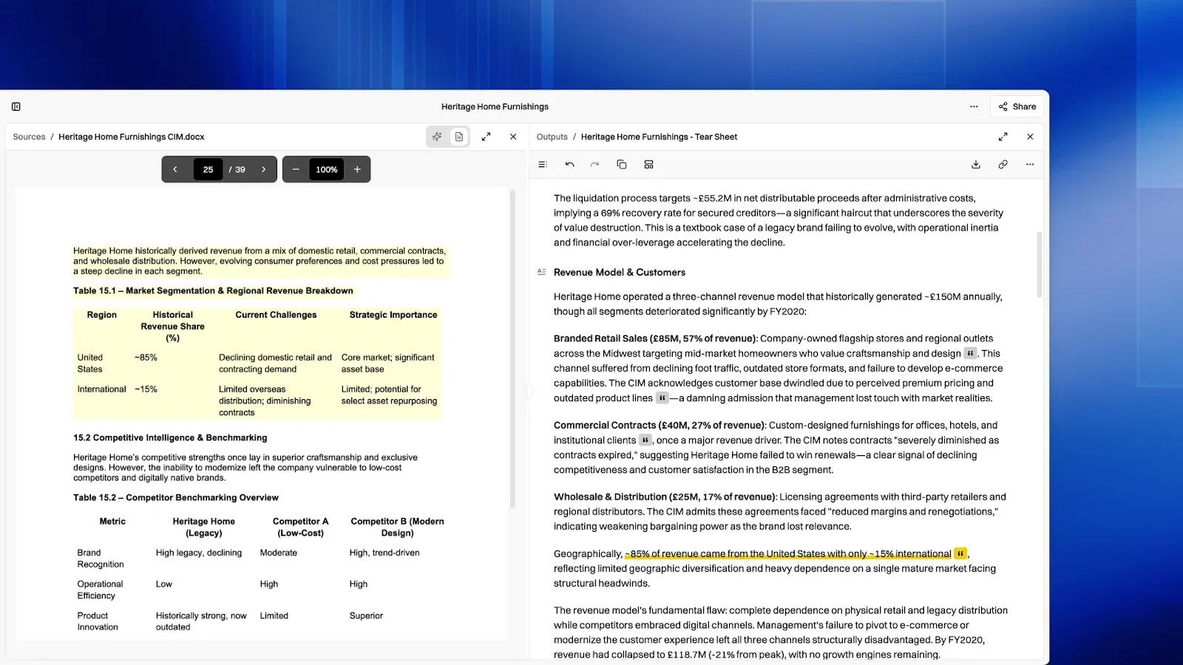Download the tear sheet
Viewport: 1183px width, 665px height.
(976, 164)
